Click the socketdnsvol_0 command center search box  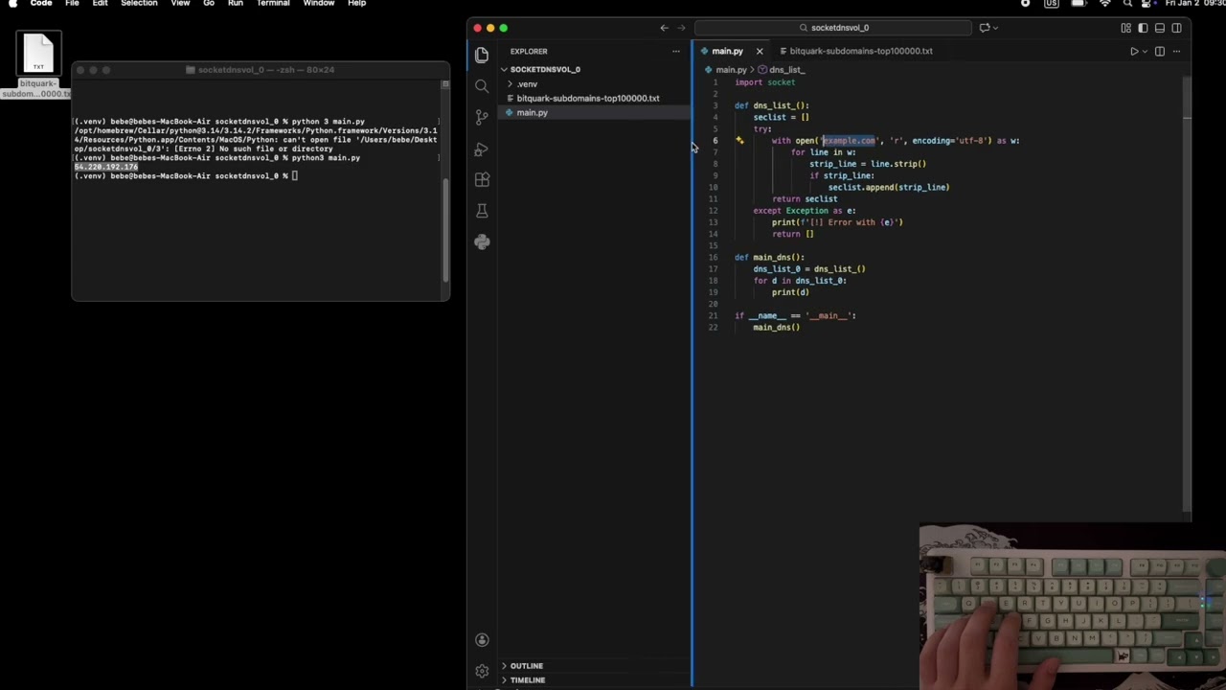tap(834, 28)
